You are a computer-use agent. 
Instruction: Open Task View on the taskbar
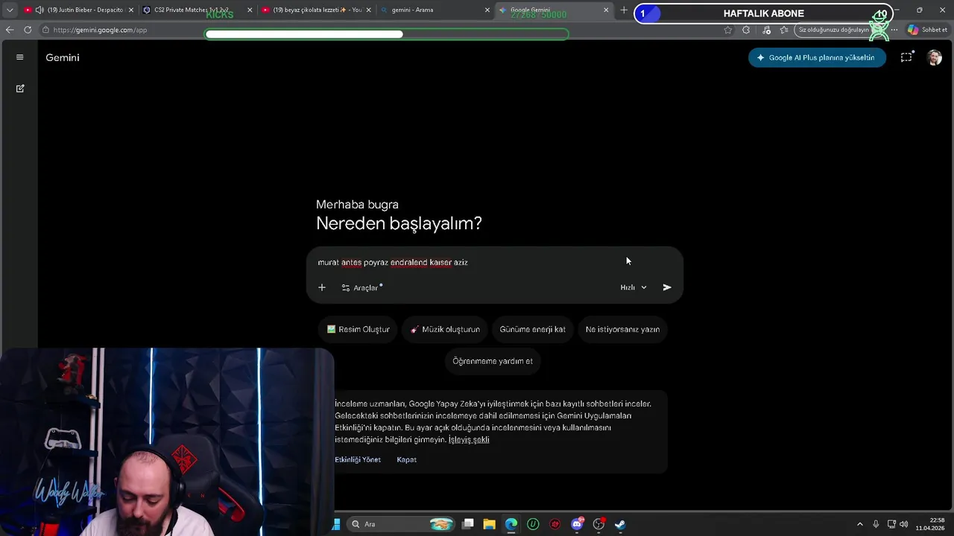point(467,524)
